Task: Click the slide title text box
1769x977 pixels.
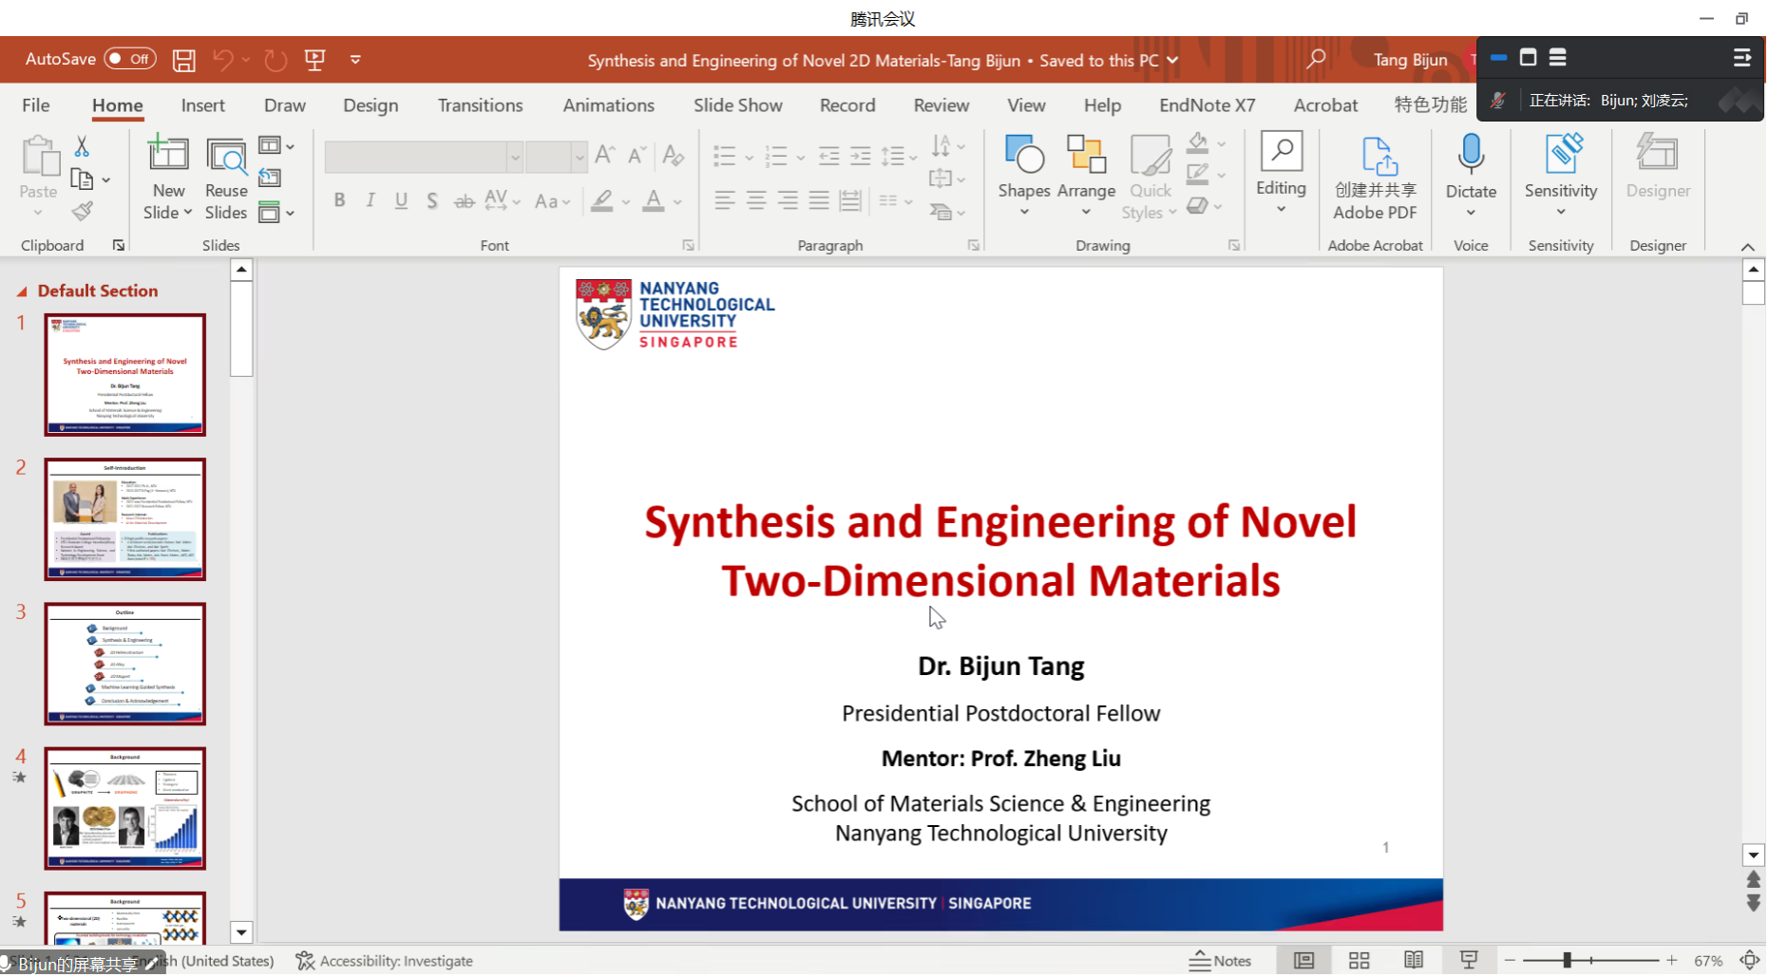Action: [1000, 552]
